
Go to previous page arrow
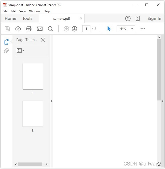coord(66,29)
